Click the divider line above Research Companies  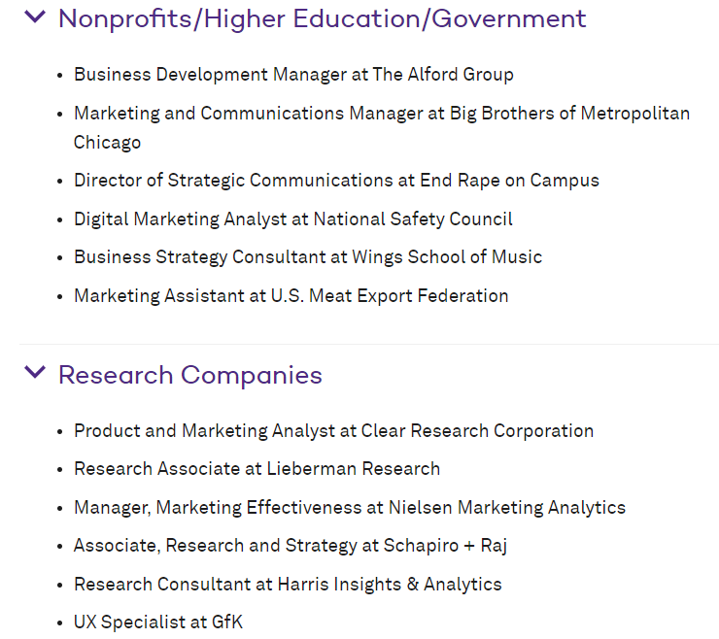368,344
